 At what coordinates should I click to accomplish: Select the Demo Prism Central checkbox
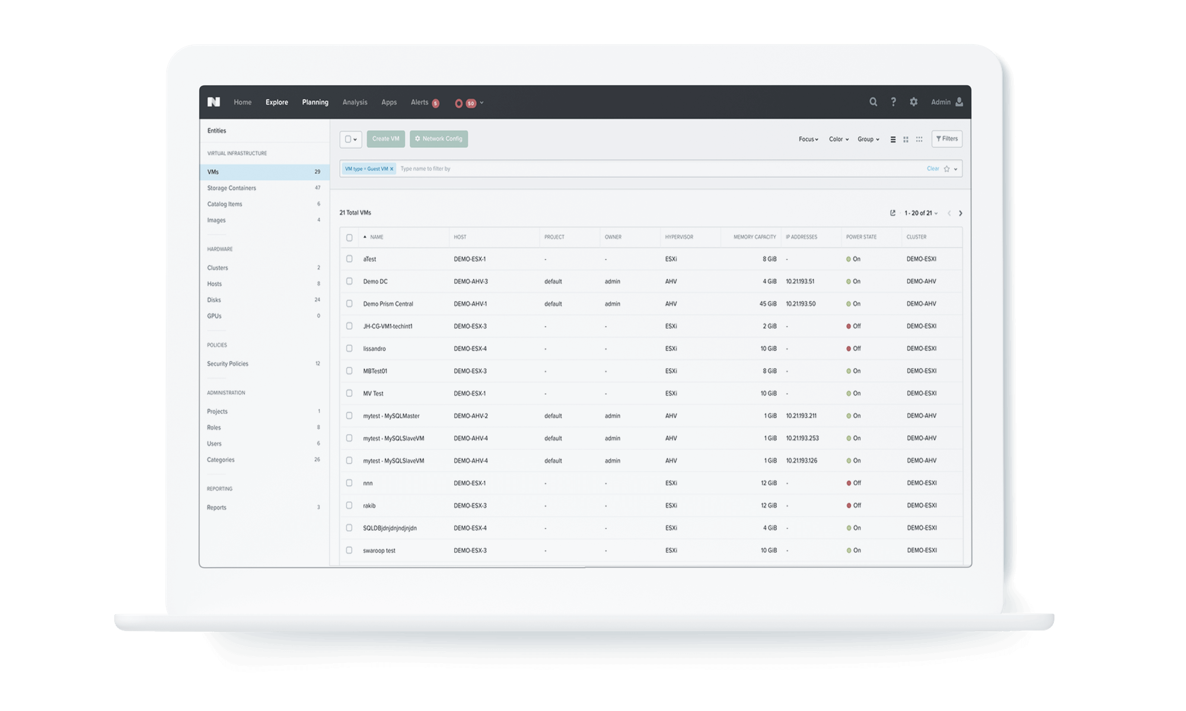pyautogui.click(x=349, y=303)
